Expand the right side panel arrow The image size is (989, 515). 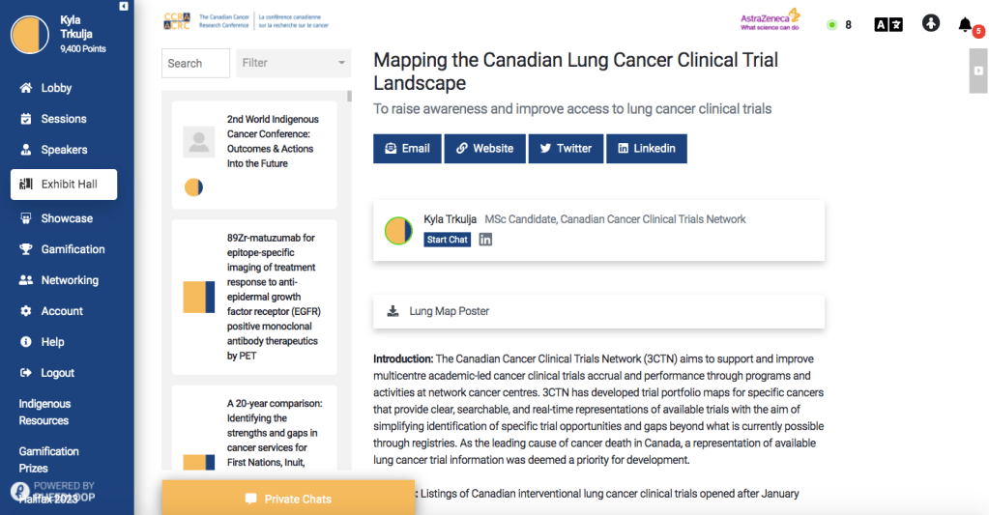pos(978,71)
